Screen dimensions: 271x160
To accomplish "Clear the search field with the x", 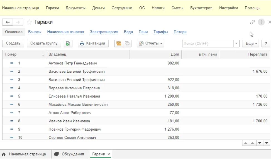I will point(236,44).
